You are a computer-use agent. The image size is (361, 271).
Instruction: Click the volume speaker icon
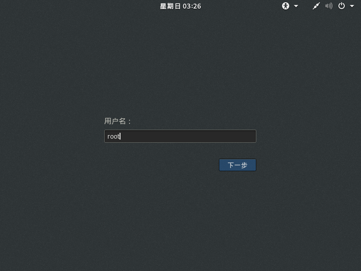pyautogui.click(x=329, y=6)
